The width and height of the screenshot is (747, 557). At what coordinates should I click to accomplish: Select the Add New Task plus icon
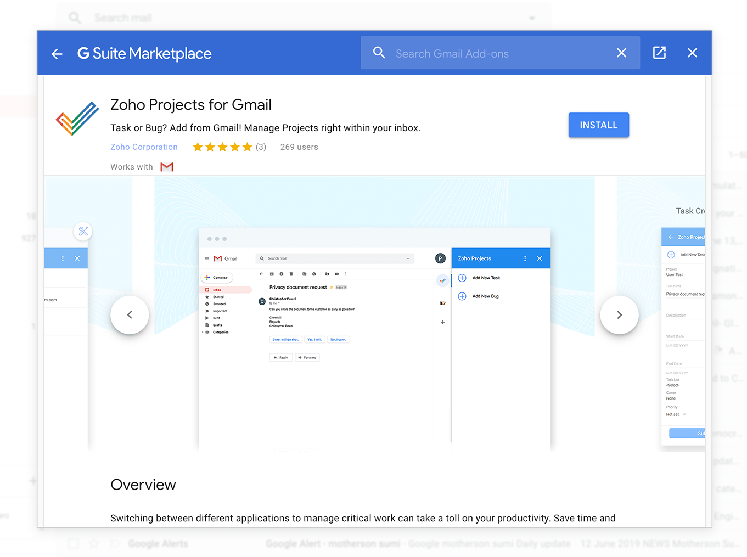click(462, 278)
